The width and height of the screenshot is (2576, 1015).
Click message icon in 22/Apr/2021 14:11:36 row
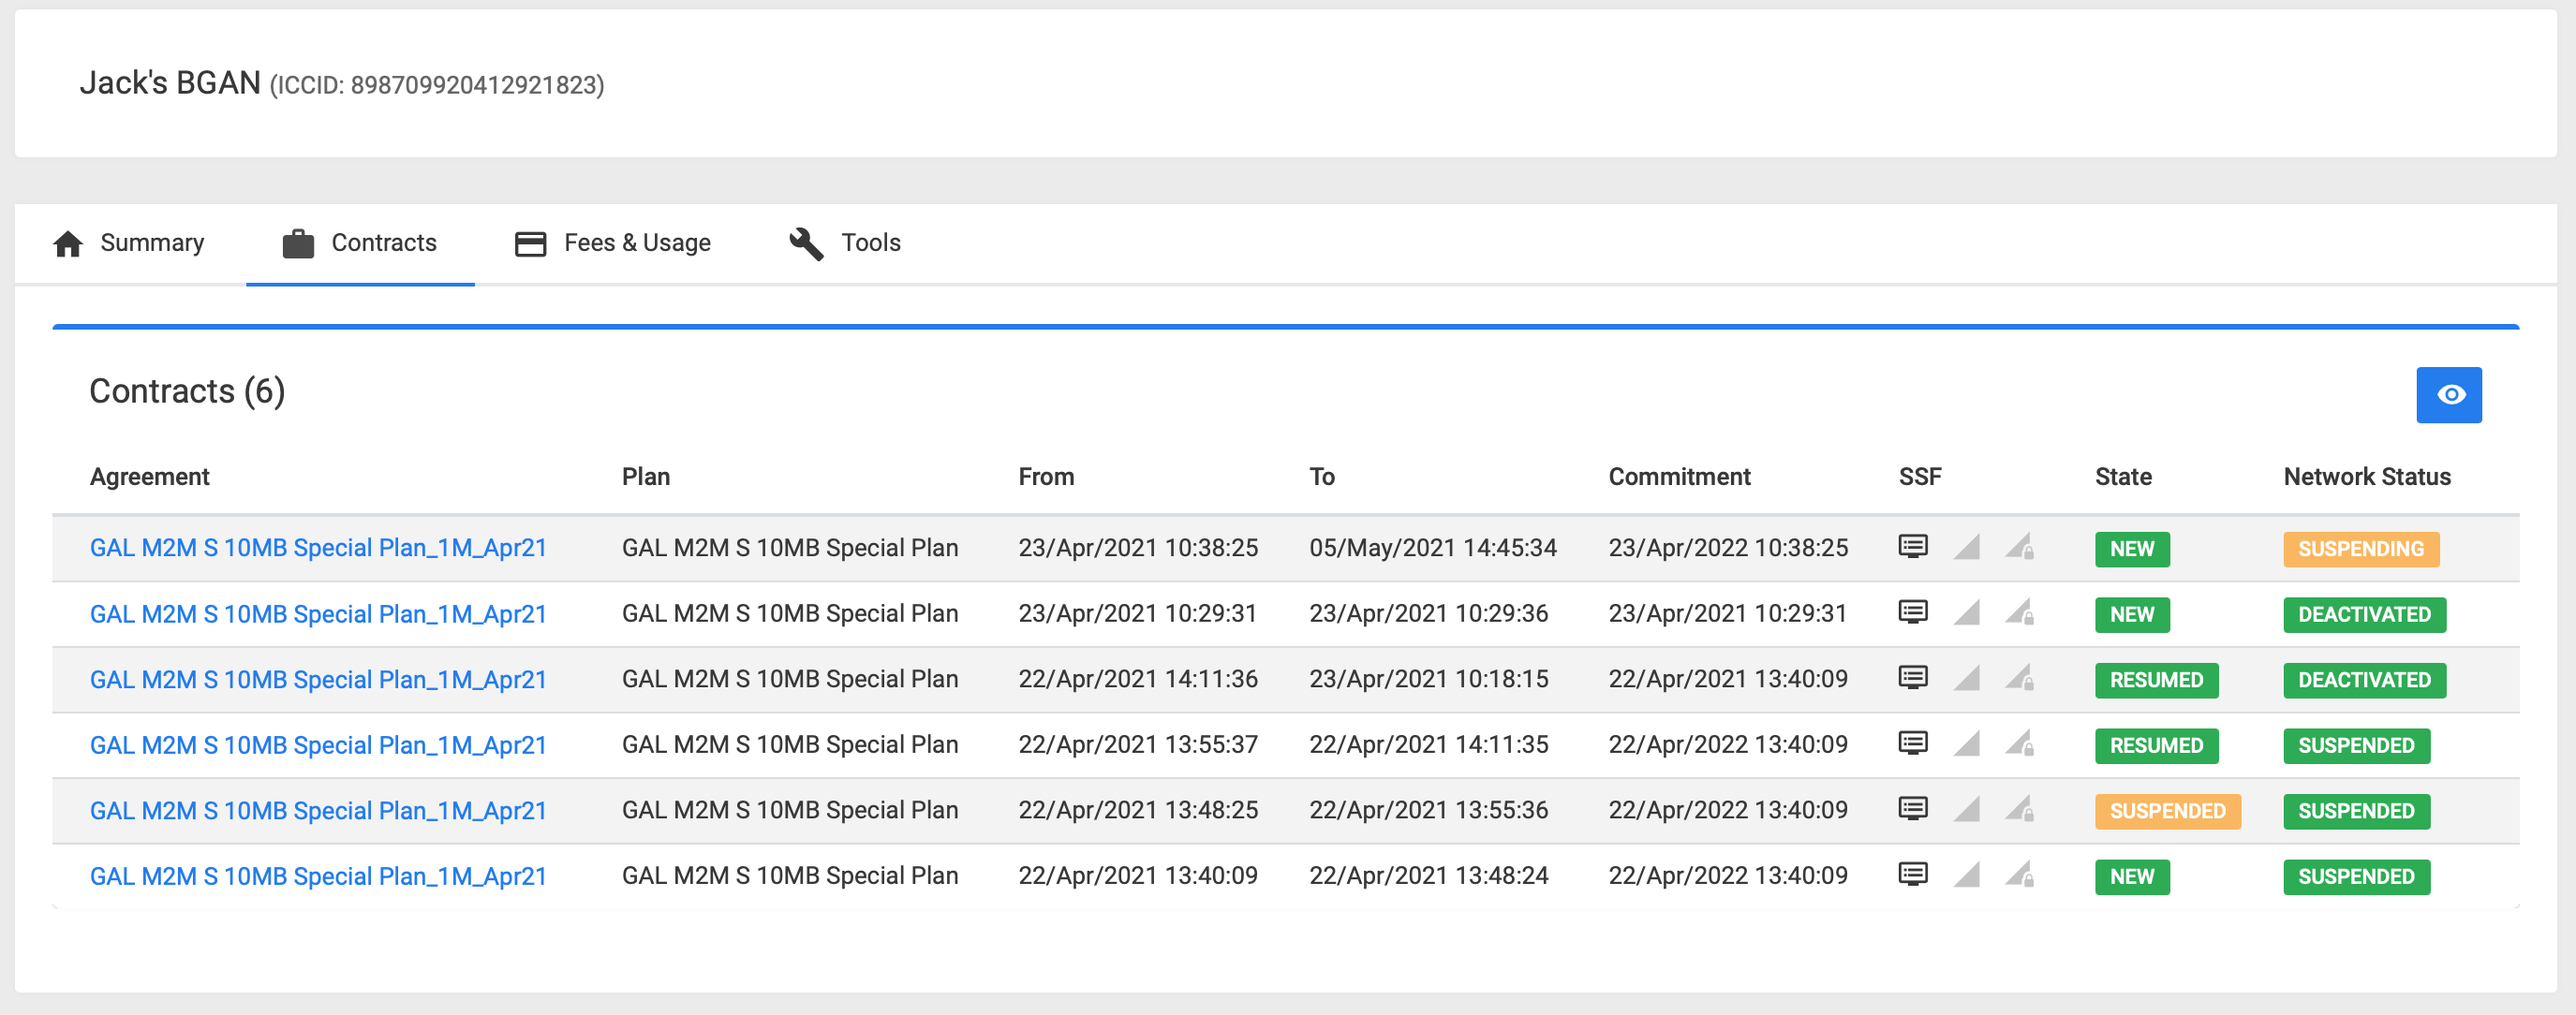tap(1912, 678)
